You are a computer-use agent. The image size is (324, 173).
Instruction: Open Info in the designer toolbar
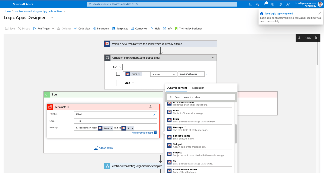tap(167, 28)
